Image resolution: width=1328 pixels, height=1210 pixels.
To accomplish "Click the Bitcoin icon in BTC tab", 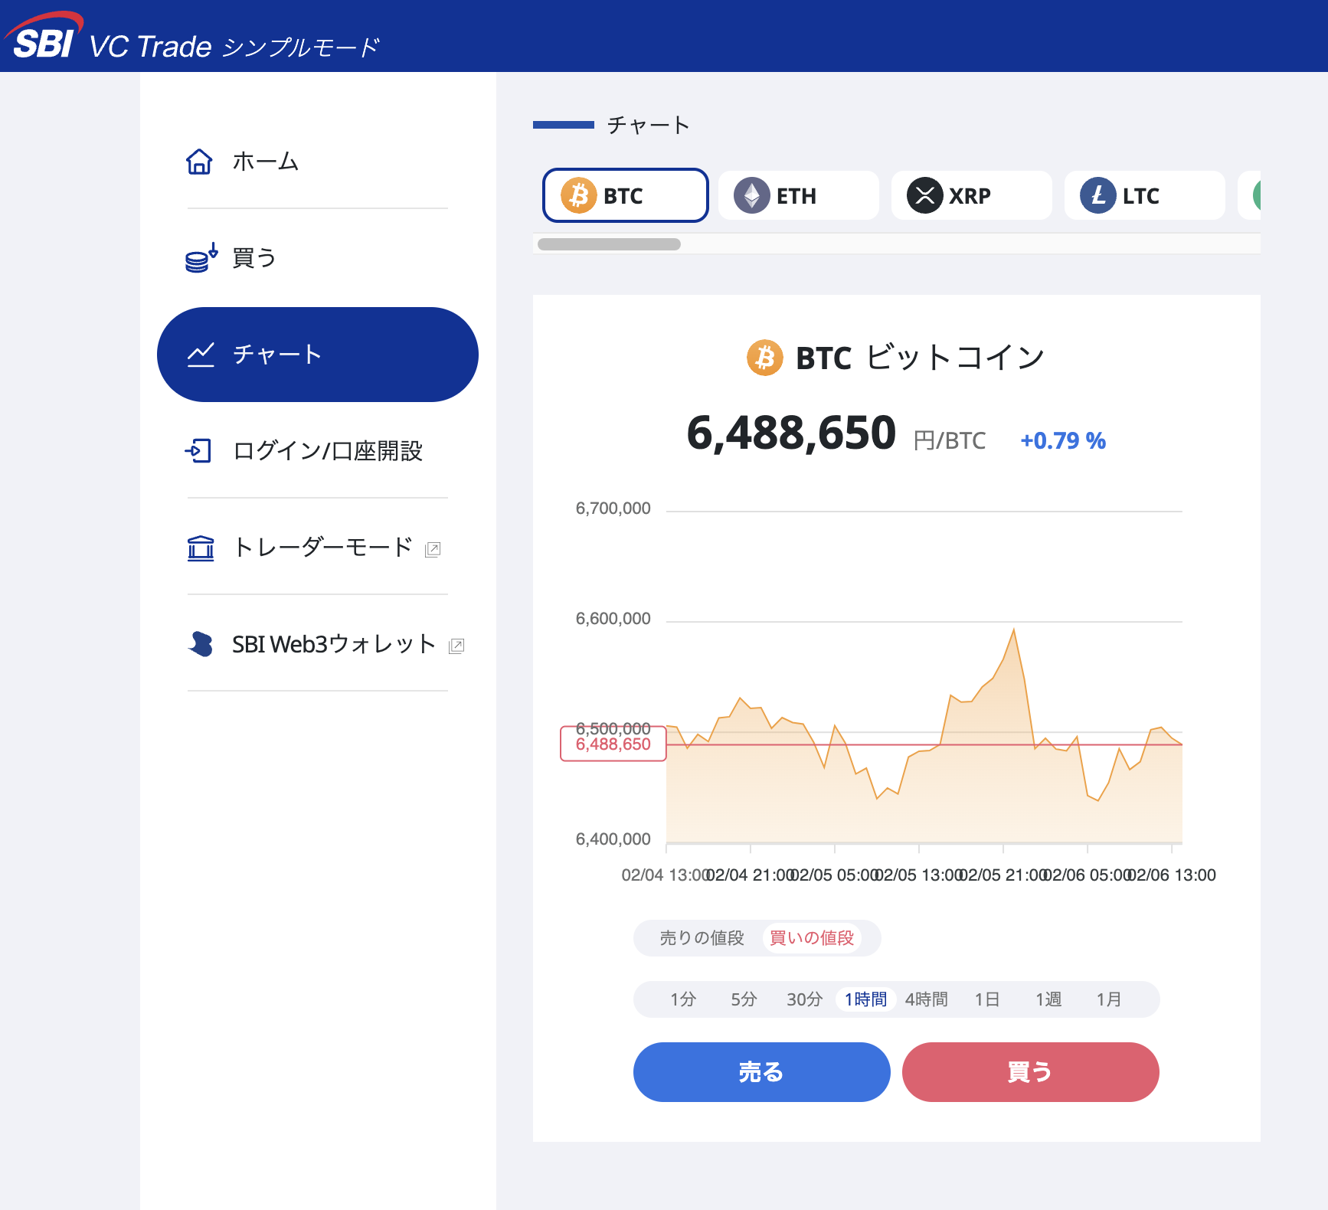I will pyautogui.click(x=579, y=195).
